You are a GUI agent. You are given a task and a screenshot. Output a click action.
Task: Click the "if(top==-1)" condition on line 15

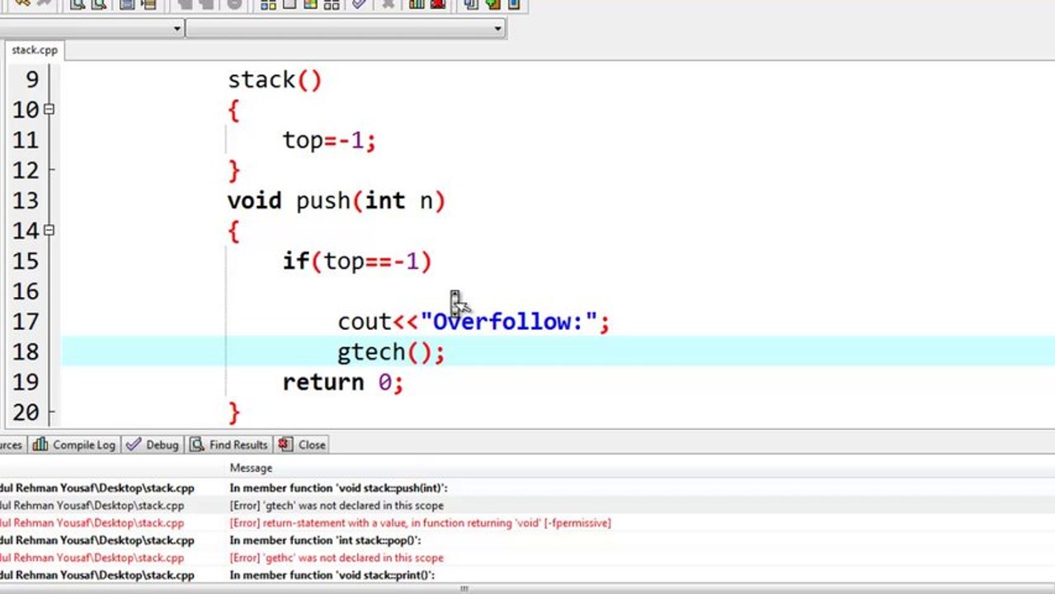click(357, 262)
